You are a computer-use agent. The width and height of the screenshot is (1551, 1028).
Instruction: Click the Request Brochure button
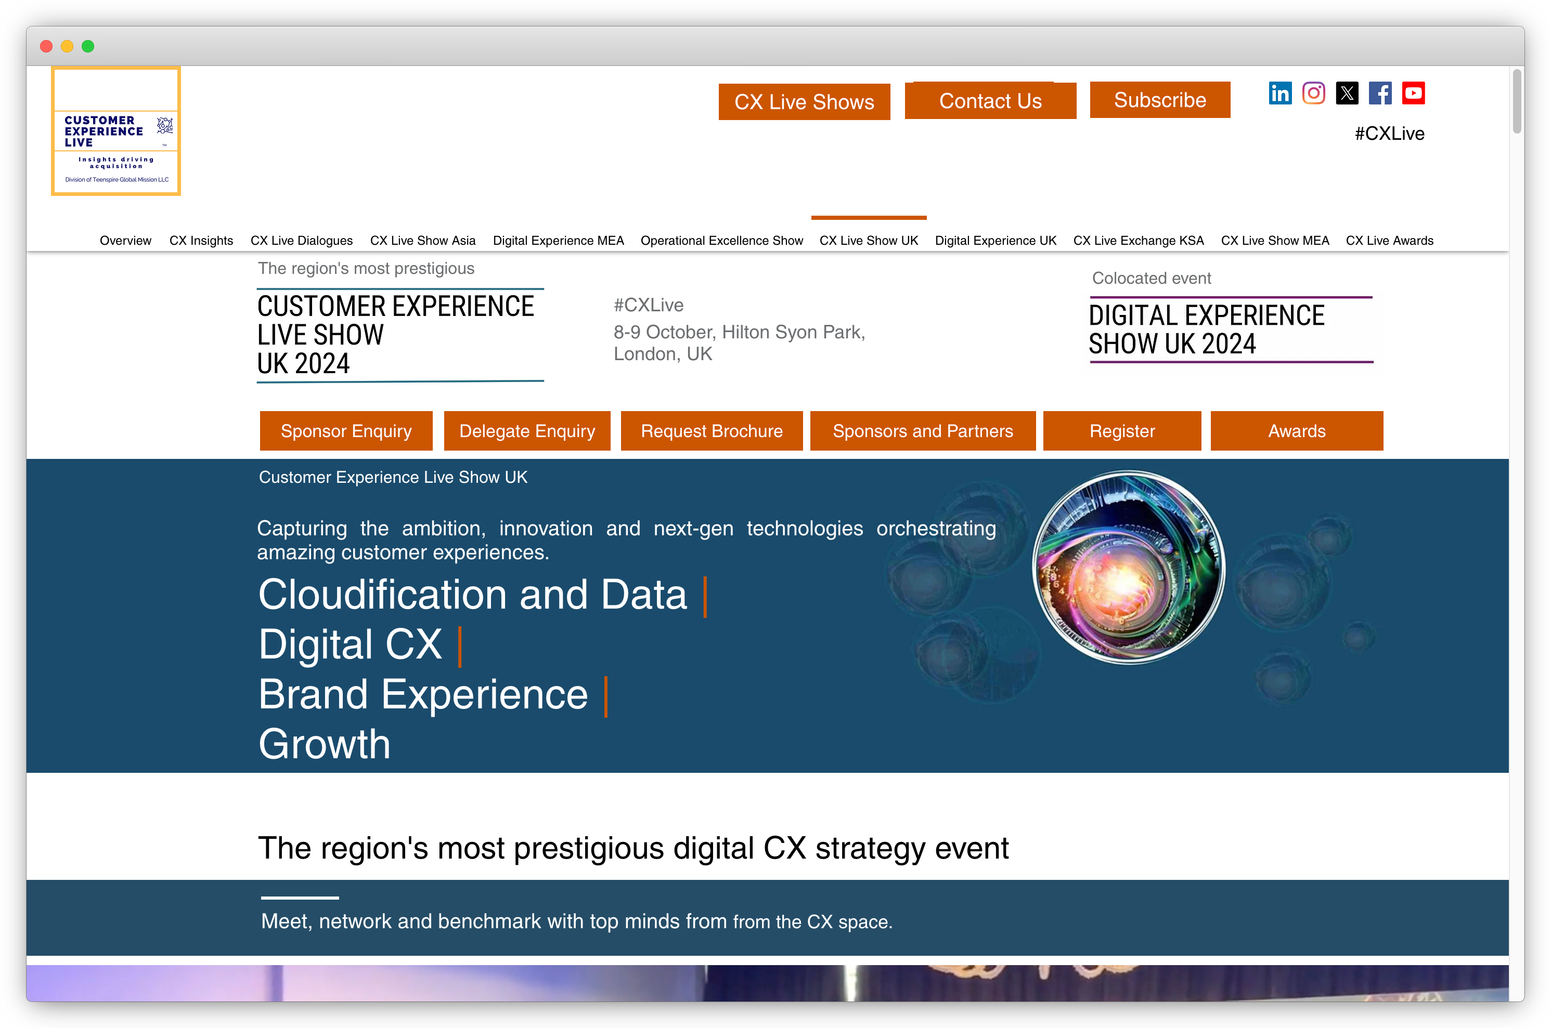click(x=711, y=431)
